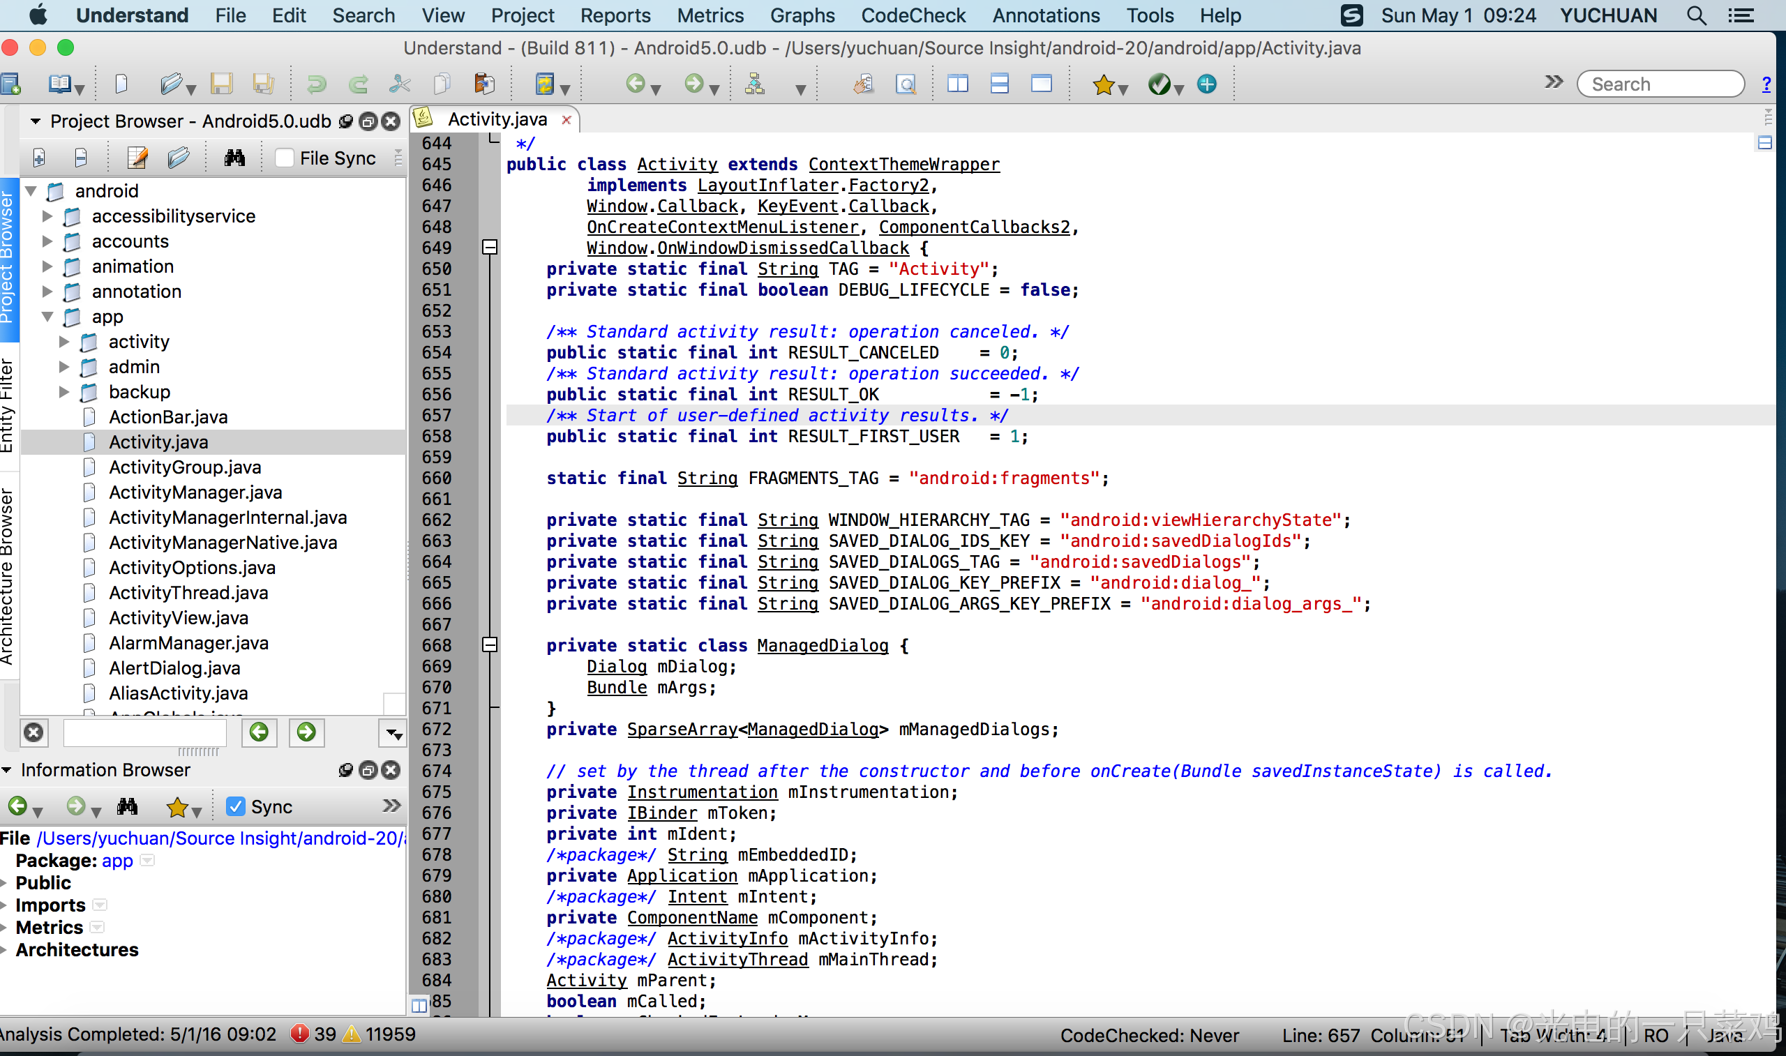Click the graphical hierarchy view icon
Image resolution: width=1786 pixels, height=1056 pixels.
(754, 84)
